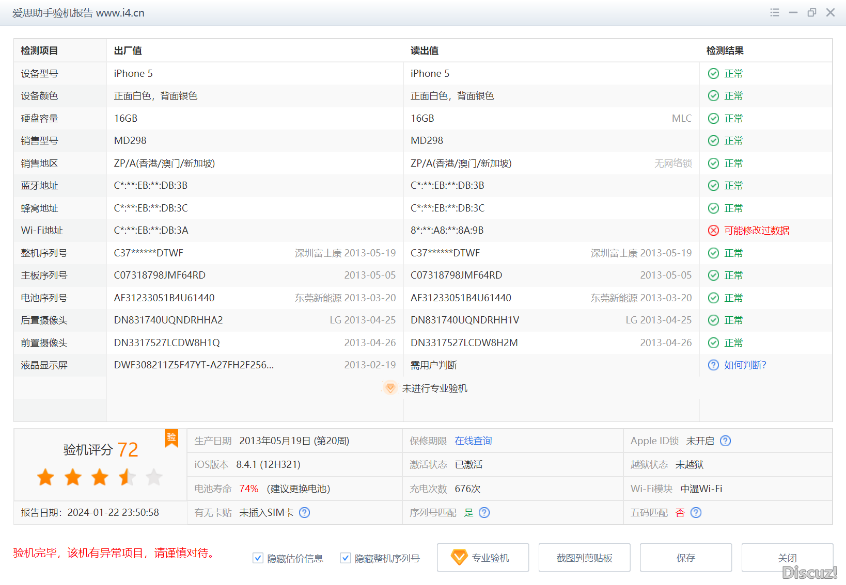Click the green check icon for 销售地区

click(713, 164)
